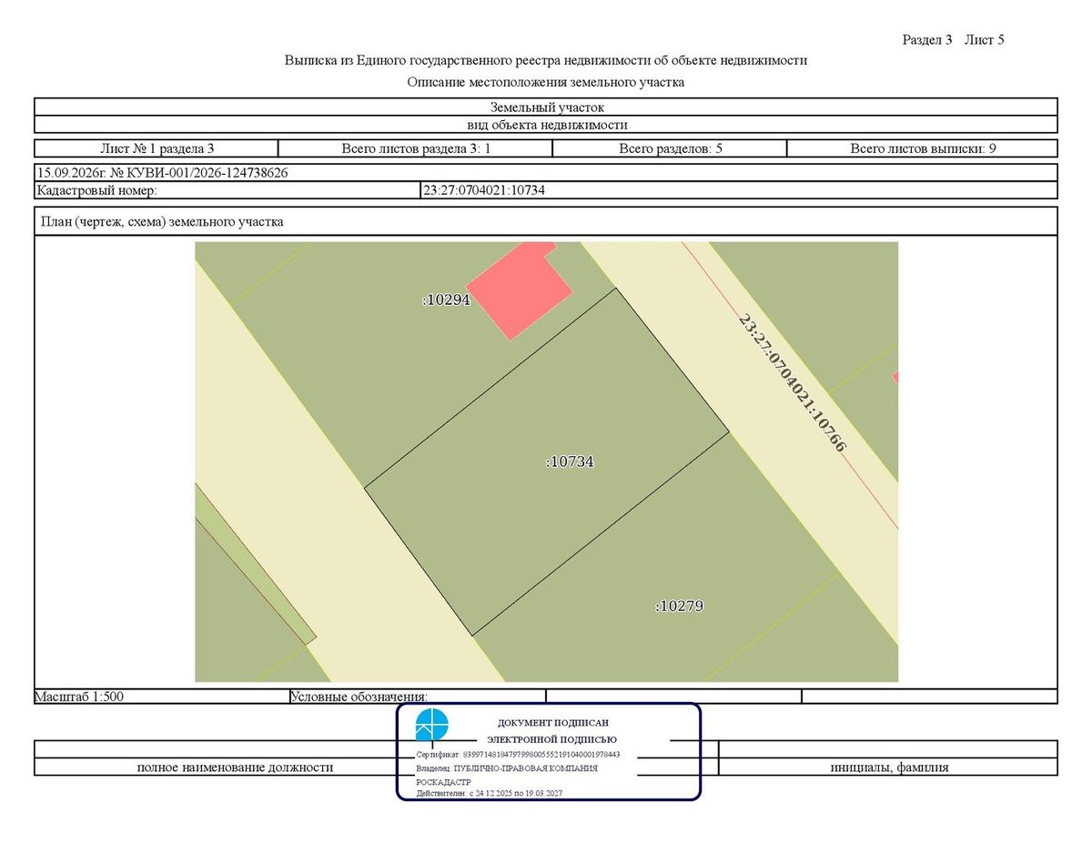Screen dimensions: 1092x844
Task: Select the parcel label :10734 on the plan
Action: coord(570,462)
